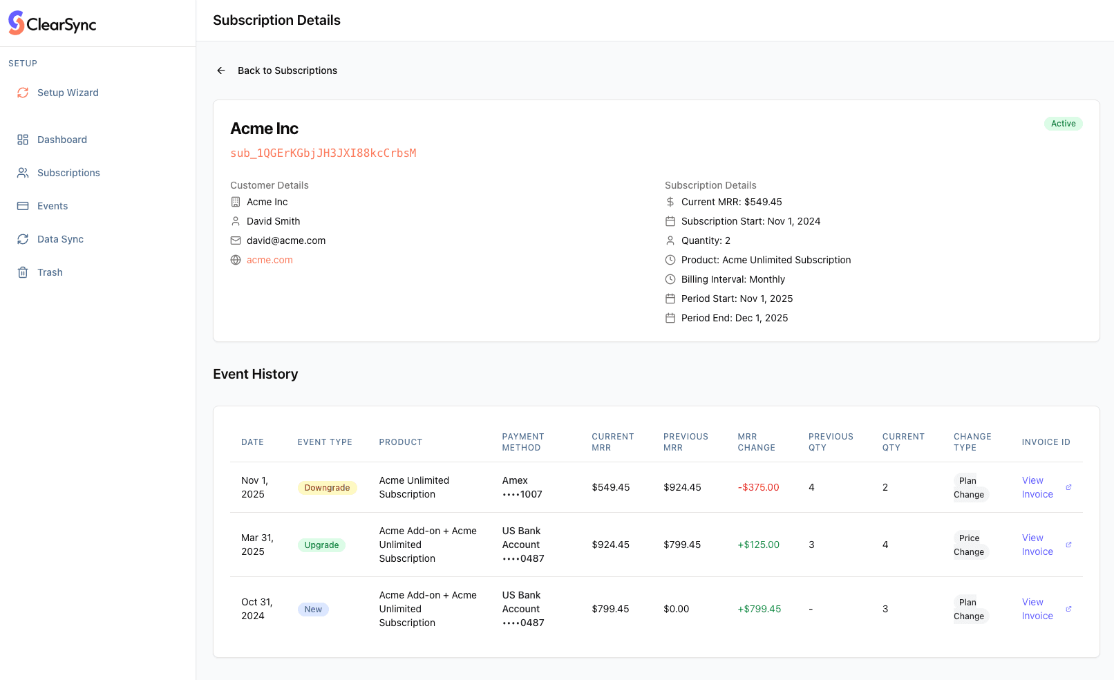Click the ClearSync logo
The height and width of the screenshot is (680, 1114).
tap(53, 23)
